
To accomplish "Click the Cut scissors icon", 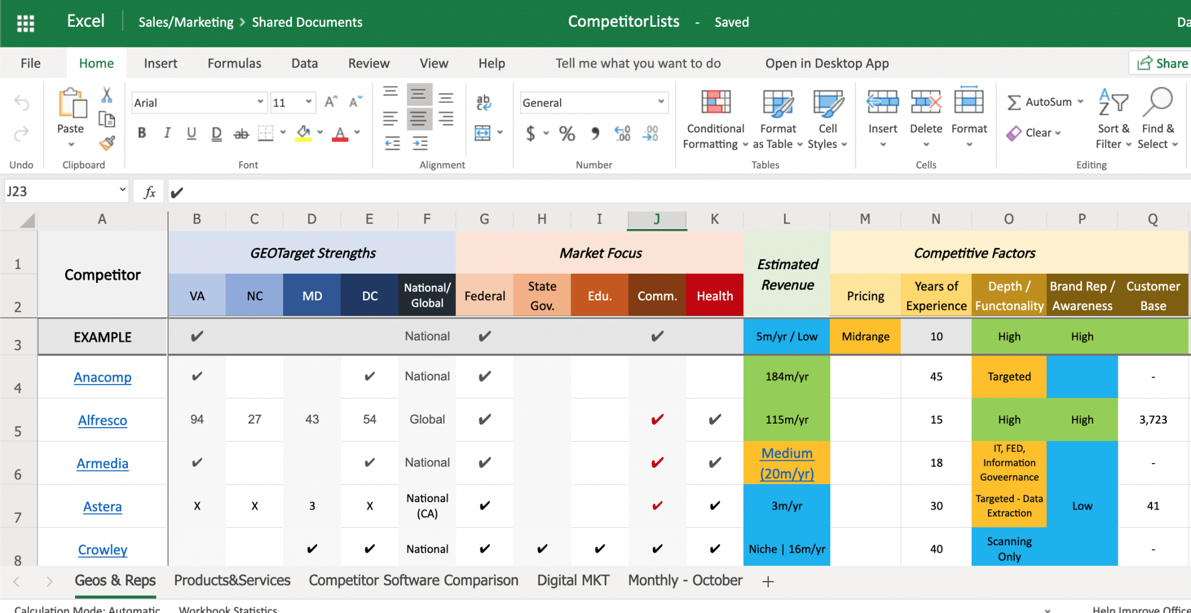I will pyautogui.click(x=107, y=94).
